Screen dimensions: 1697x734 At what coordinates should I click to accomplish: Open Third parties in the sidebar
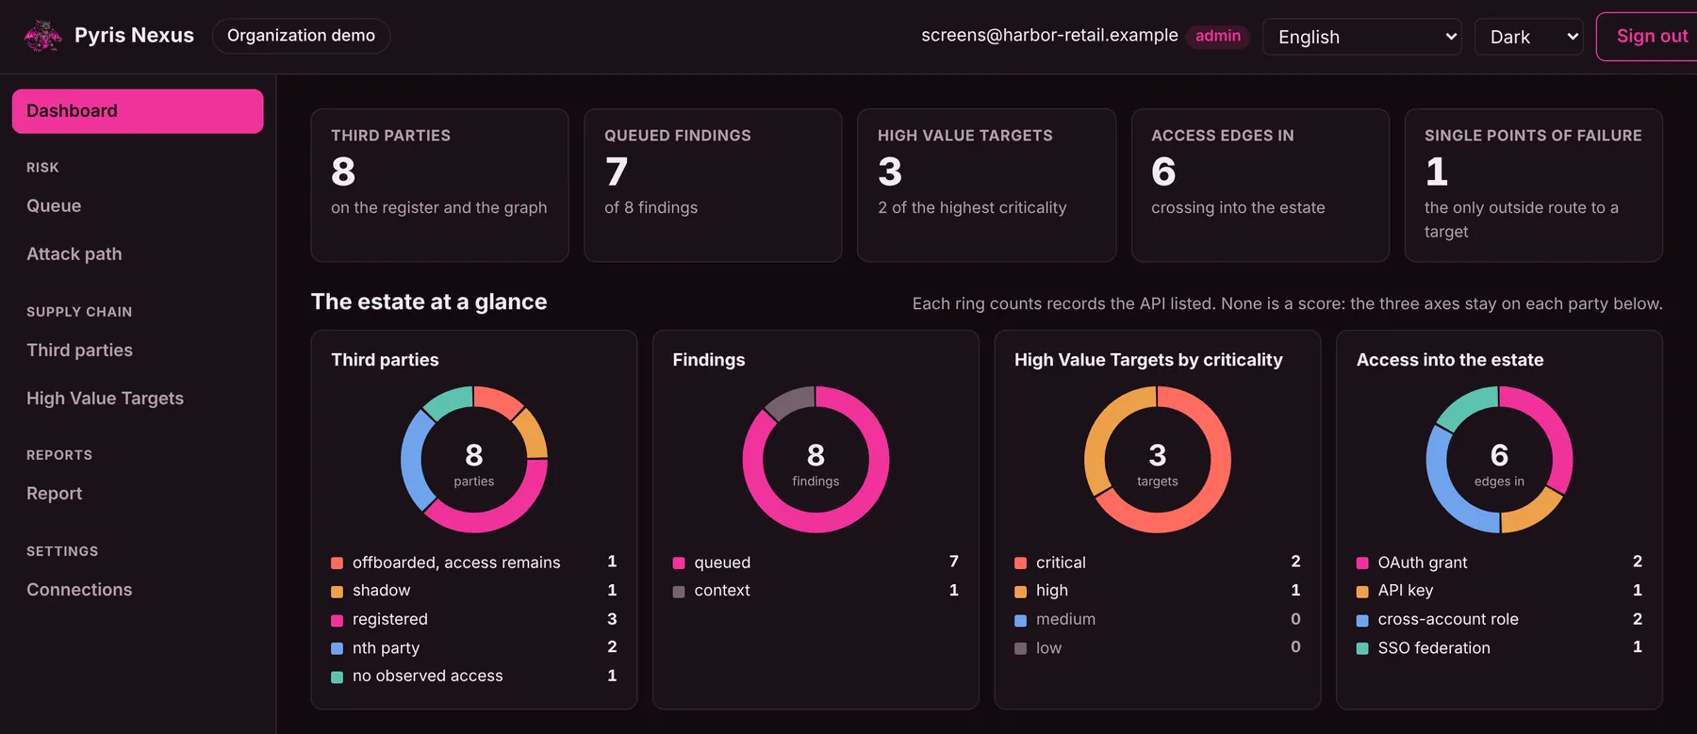[138, 350]
